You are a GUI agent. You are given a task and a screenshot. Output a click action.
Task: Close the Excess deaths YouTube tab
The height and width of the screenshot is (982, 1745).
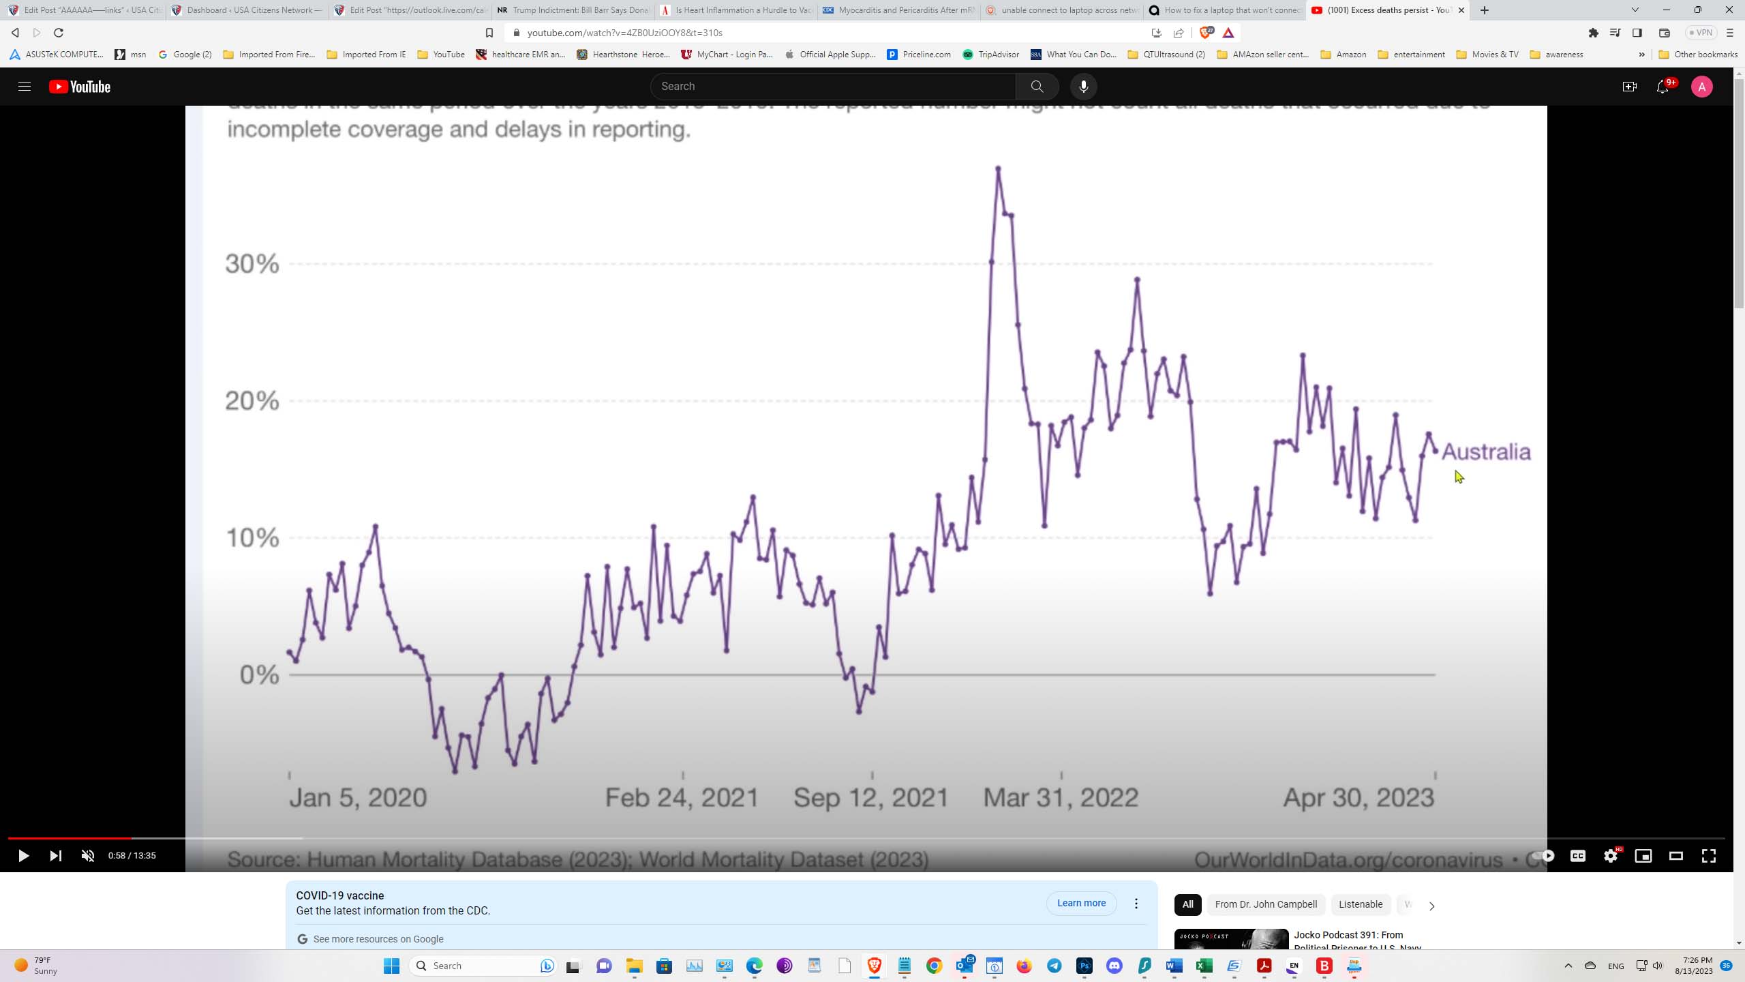1461,10
